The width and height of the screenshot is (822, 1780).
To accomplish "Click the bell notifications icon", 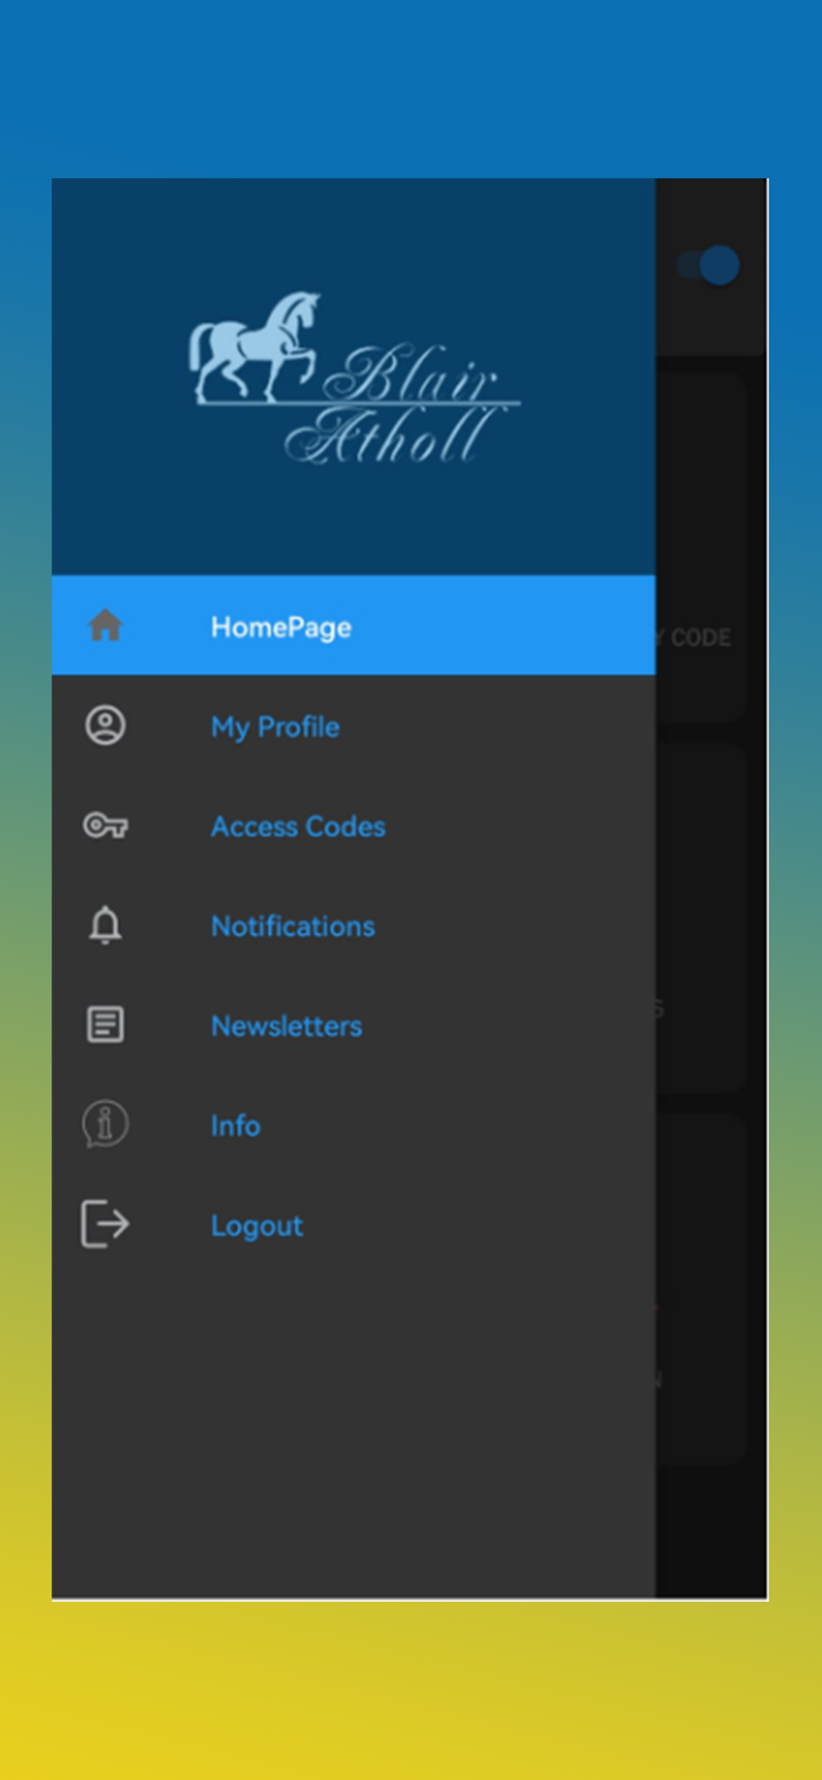I will pos(105,926).
